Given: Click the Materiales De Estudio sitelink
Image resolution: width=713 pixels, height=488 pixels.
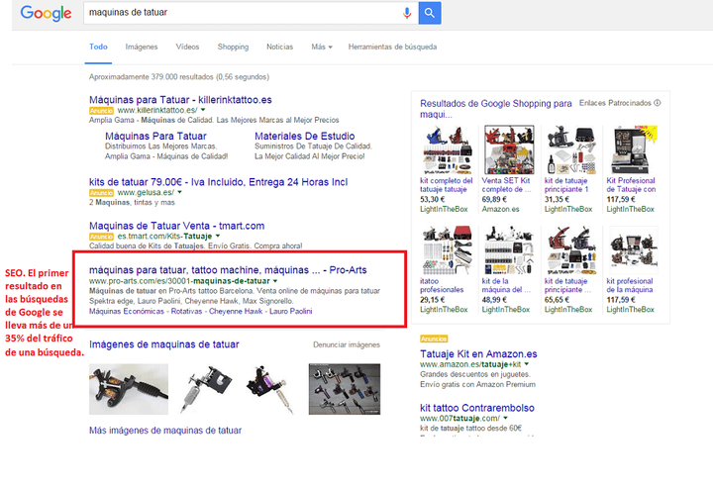Looking at the screenshot, I should (x=304, y=136).
